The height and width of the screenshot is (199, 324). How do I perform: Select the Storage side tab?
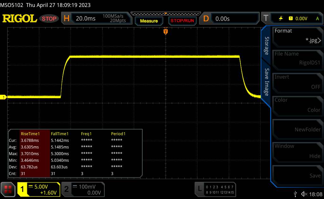(267, 46)
